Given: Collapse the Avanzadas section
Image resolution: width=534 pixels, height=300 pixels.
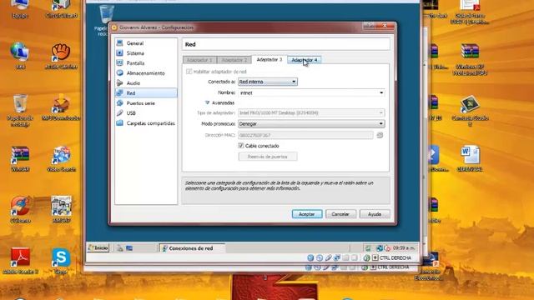Looking at the screenshot, I should click(x=207, y=102).
